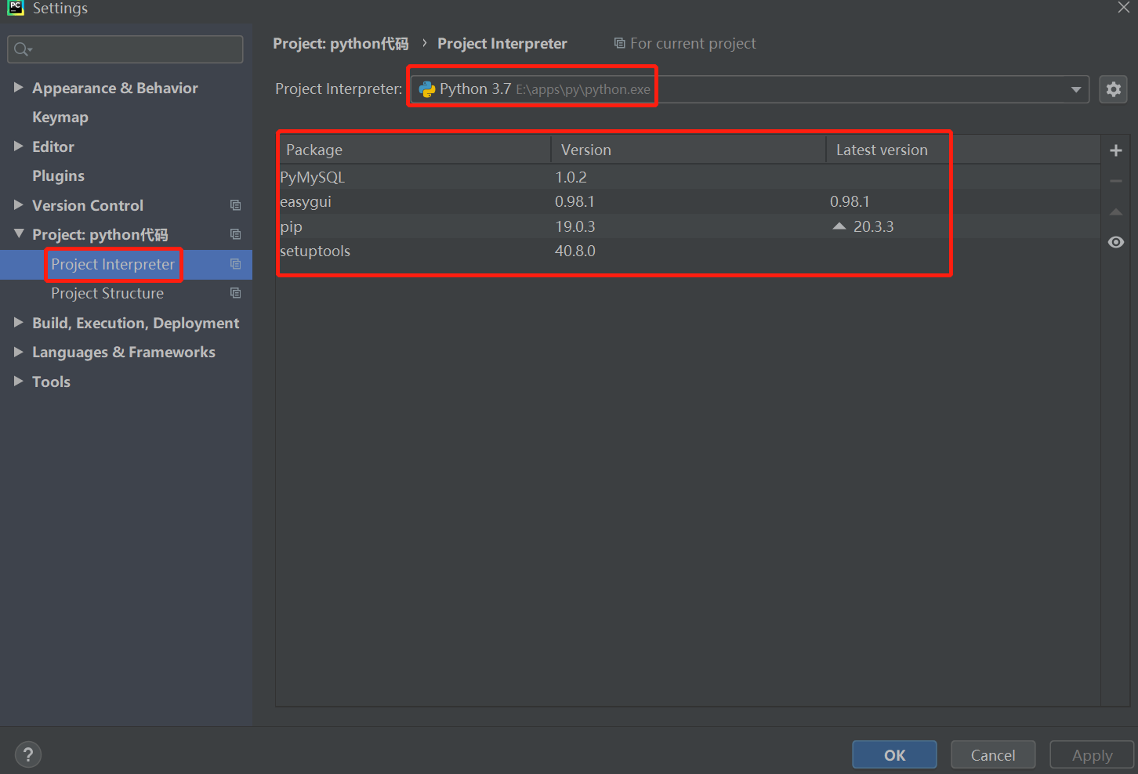Open the Plugins settings page
This screenshot has height=774, width=1138.
[x=58, y=176]
